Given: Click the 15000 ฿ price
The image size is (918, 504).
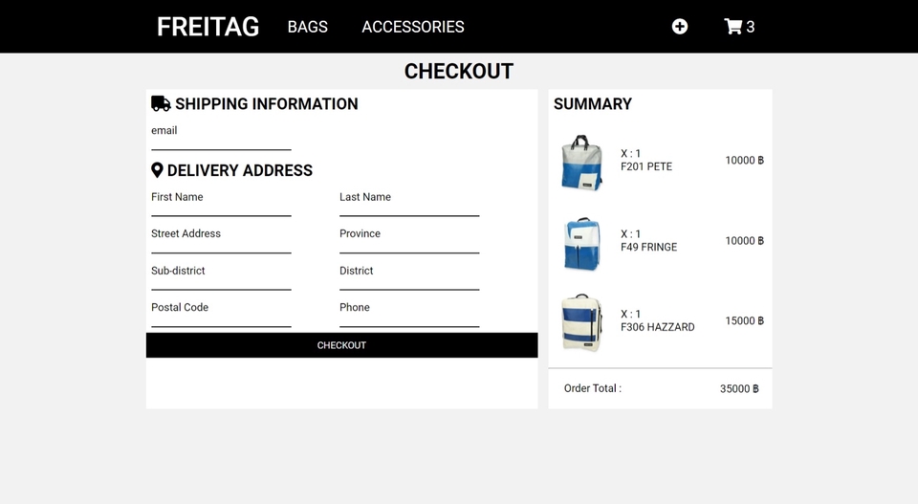Looking at the screenshot, I should coord(745,320).
